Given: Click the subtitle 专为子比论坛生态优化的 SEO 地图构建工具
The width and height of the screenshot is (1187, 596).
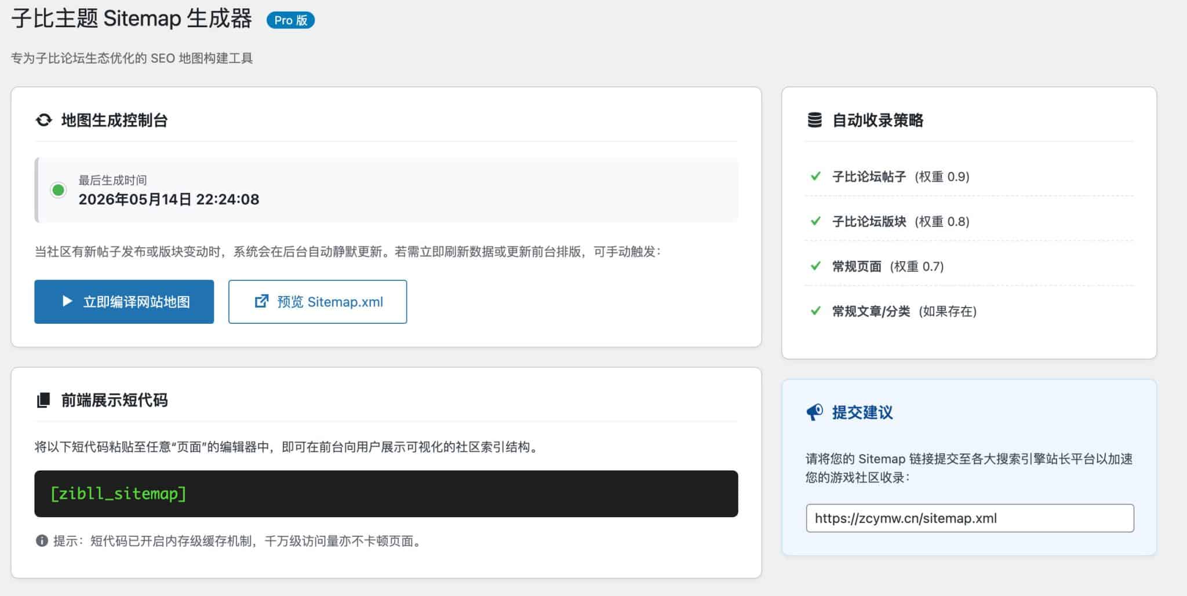Looking at the screenshot, I should click(x=132, y=58).
